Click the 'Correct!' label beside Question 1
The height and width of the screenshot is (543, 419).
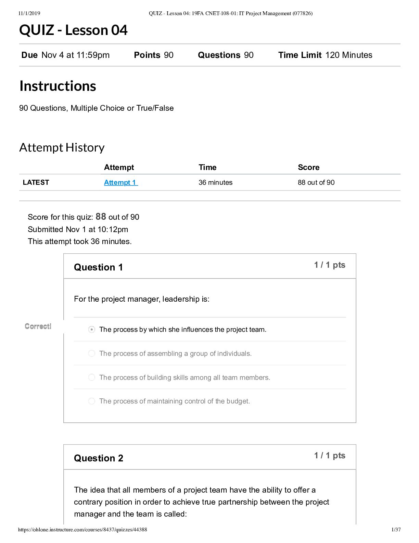click(x=38, y=326)
